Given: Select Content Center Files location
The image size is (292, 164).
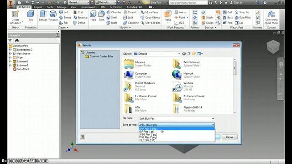Looking at the screenshot, I should [99, 56].
